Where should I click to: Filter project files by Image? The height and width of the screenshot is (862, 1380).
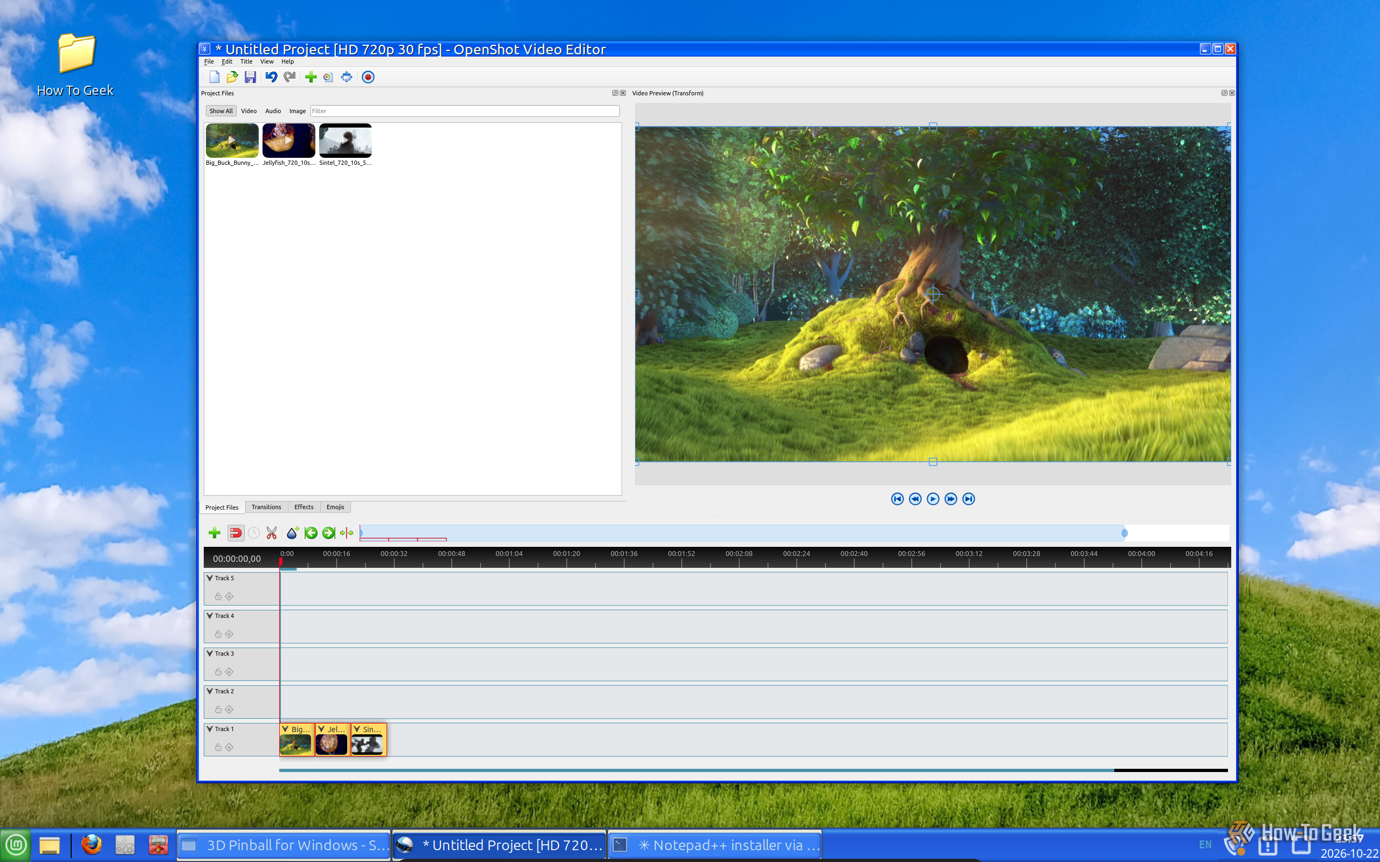click(x=297, y=111)
